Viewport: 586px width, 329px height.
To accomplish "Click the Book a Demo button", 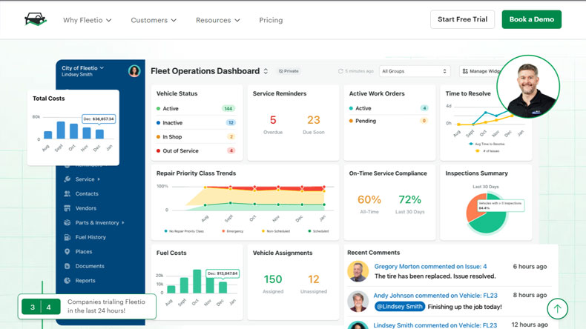I will click(x=531, y=19).
